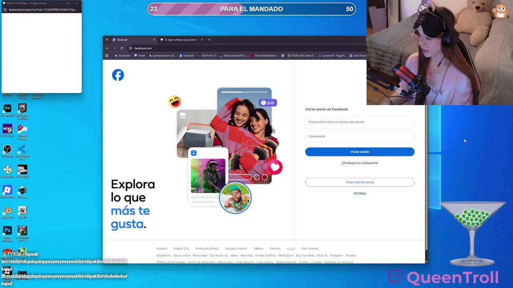Select English (US) language link
This screenshot has width=513, height=288.
[x=181, y=248]
